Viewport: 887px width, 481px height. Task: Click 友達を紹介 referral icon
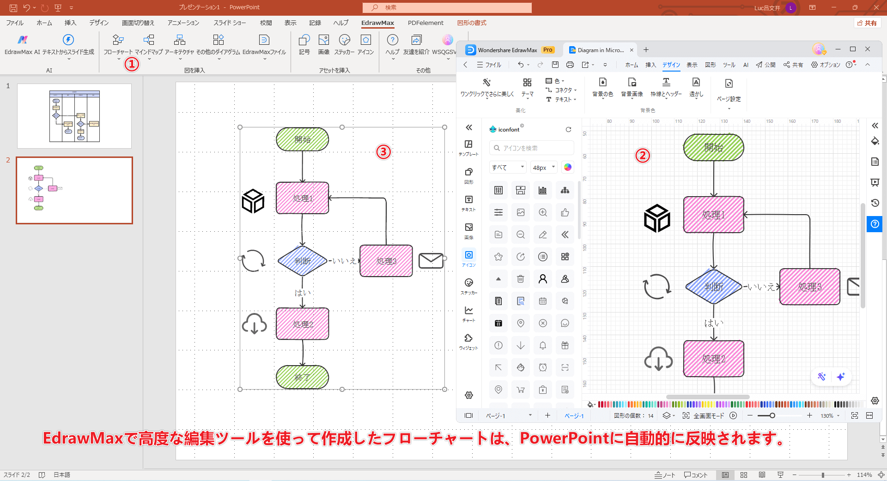point(416,45)
